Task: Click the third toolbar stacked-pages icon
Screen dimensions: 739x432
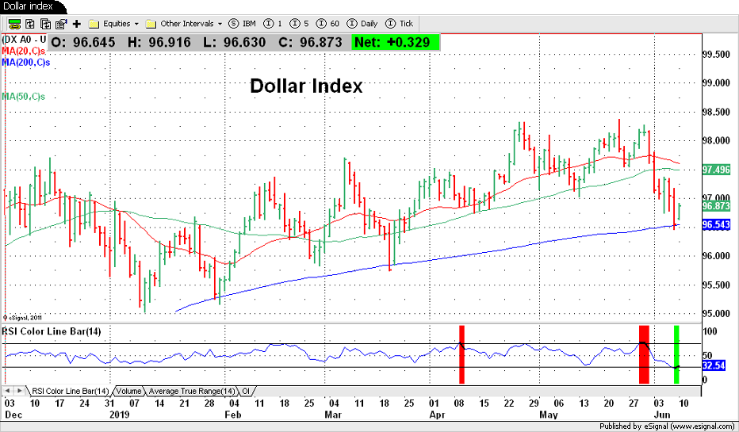Action: pos(46,24)
